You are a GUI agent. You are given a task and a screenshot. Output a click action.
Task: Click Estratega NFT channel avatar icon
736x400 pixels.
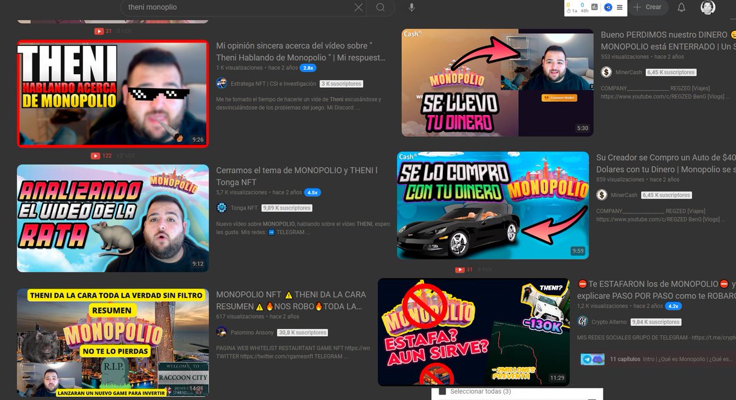tap(221, 83)
